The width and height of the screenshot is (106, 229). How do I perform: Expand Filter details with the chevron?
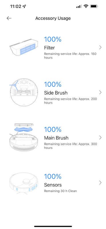click(x=100, y=47)
